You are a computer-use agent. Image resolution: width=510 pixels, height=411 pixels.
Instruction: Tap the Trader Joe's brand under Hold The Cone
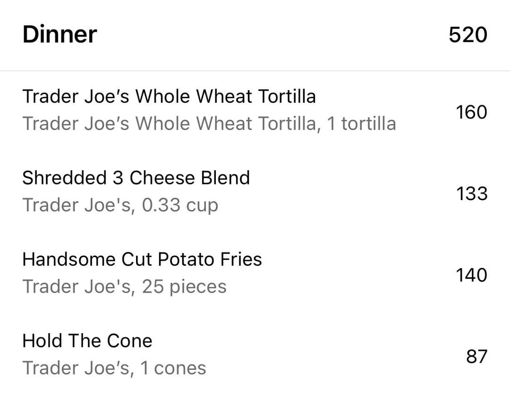78,368
